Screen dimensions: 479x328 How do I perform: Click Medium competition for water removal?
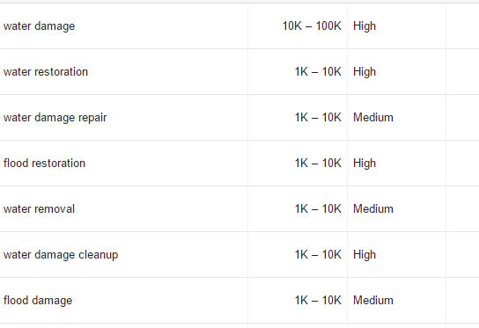click(373, 209)
